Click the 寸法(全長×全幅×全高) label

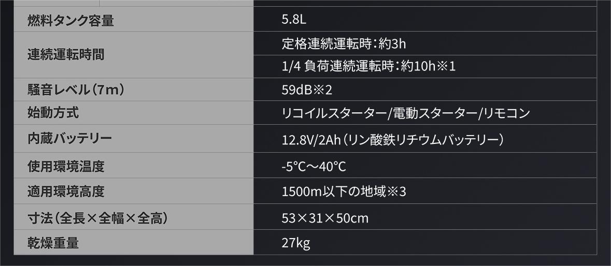97,218
